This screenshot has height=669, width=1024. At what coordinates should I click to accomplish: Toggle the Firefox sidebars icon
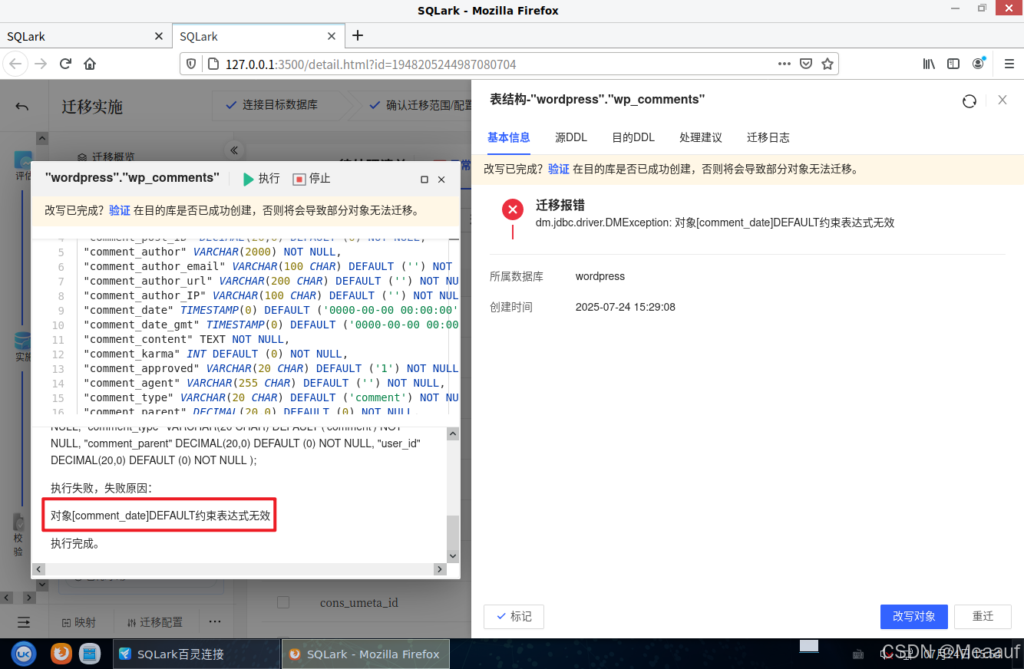pyautogui.click(x=953, y=64)
